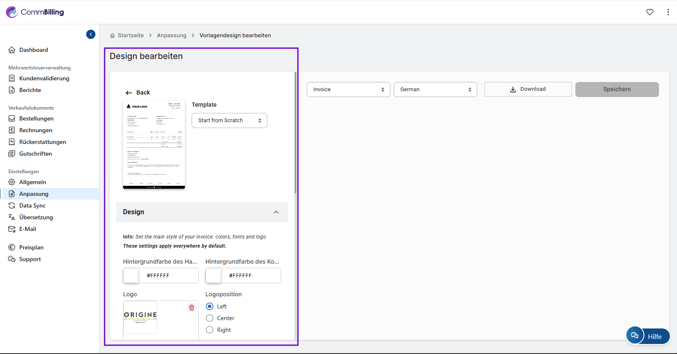The height and width of the screenshot is (354, 677).
Task: Collapse the sidebar with arrow button
Action: [x=91, y=34]
